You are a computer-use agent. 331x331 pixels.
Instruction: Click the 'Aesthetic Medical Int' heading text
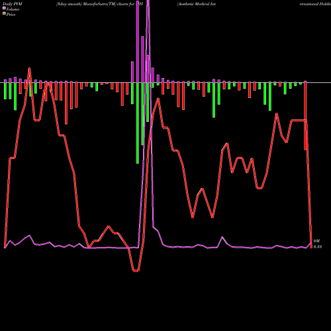(x=197, y=4)
